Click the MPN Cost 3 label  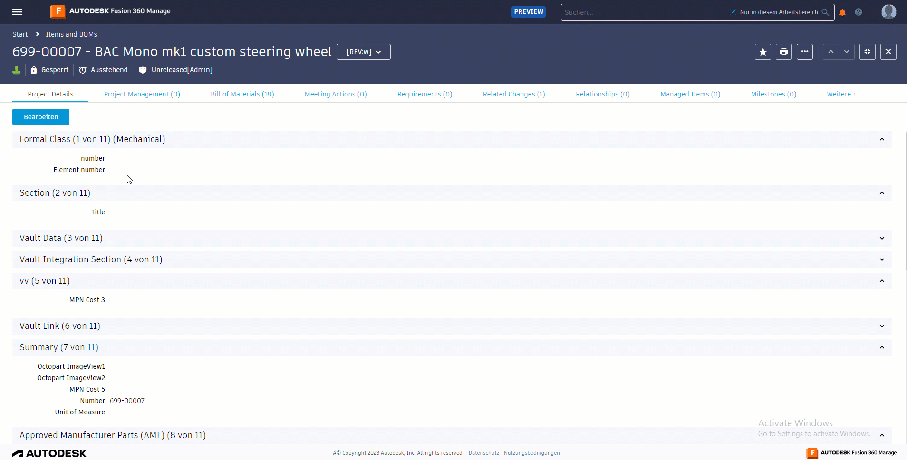pyautogui.click(x=87, y=300)
